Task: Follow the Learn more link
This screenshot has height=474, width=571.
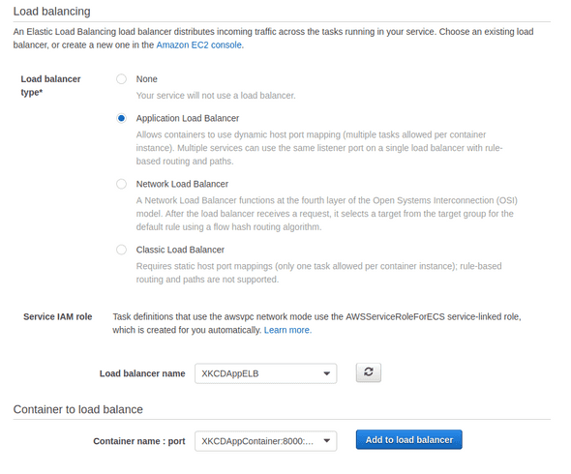Action: tap(287, 330)
